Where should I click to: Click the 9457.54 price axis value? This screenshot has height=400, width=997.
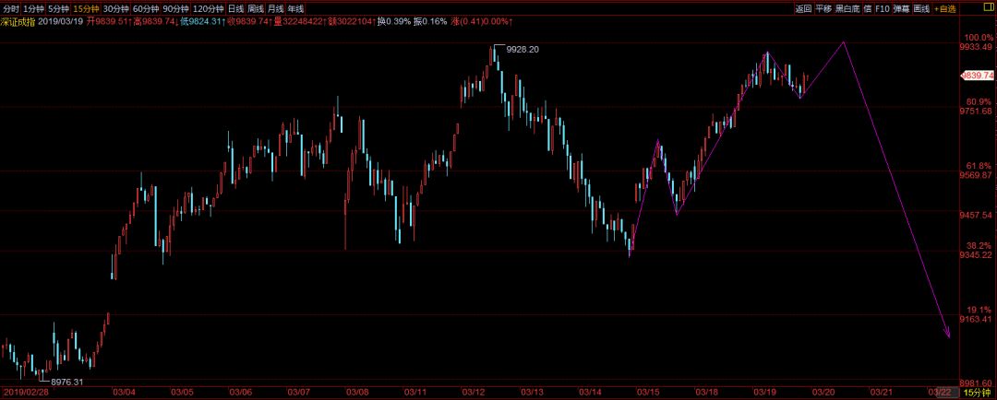pos(977,216)
